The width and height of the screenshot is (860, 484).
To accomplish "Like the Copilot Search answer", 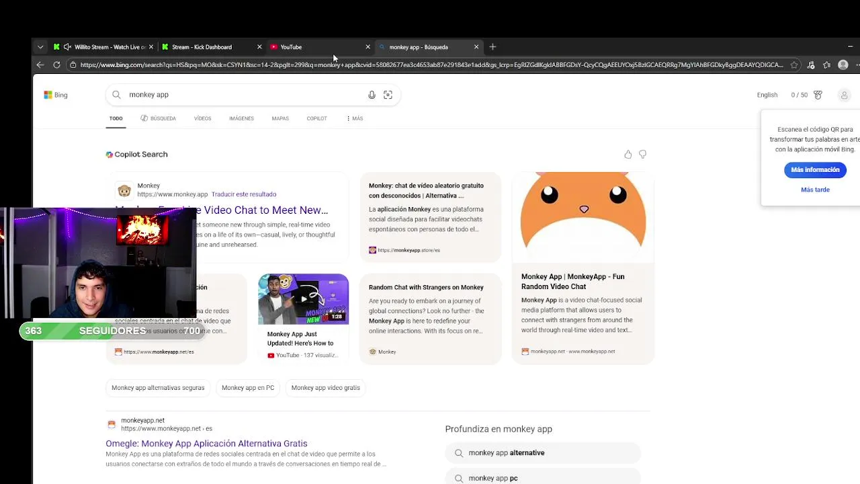I will coord(628,155).
